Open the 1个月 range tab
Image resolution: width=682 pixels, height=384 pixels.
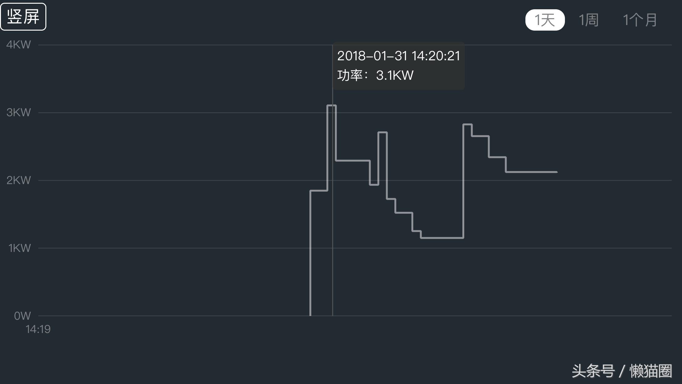[x=640, y=20]
